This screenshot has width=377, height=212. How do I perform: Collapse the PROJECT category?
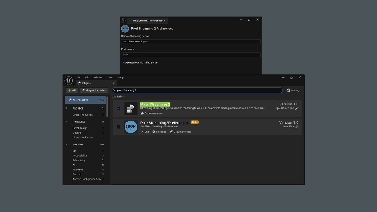coord(66,108)
